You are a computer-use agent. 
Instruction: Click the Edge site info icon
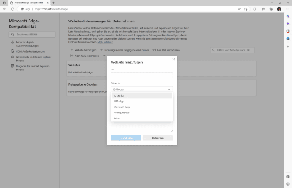25,9
